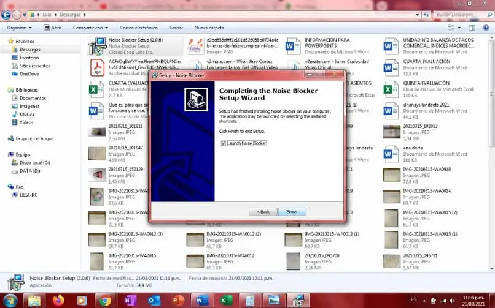Select Grupo en el hogar
The height and width of the screenshot is (308, 495).
(x=34, y=138)
